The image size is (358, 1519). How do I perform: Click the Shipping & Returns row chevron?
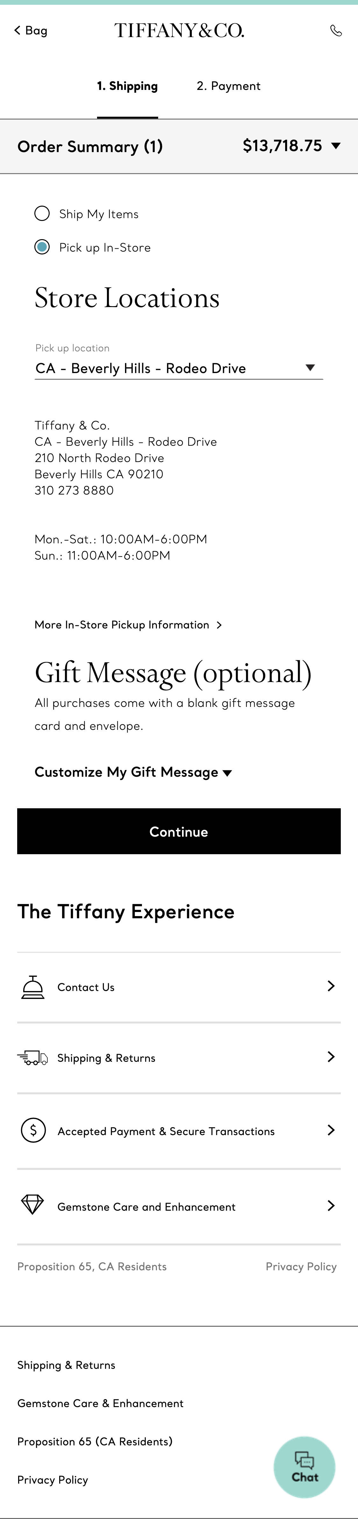(x=331, y=1057)
